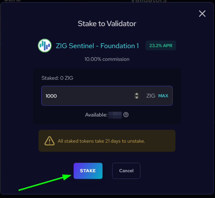Image resolution: width=215 pixels, height=198 pixels.
Task: Increase stake amount with the up arrow
Action: [x=137, y=94]
